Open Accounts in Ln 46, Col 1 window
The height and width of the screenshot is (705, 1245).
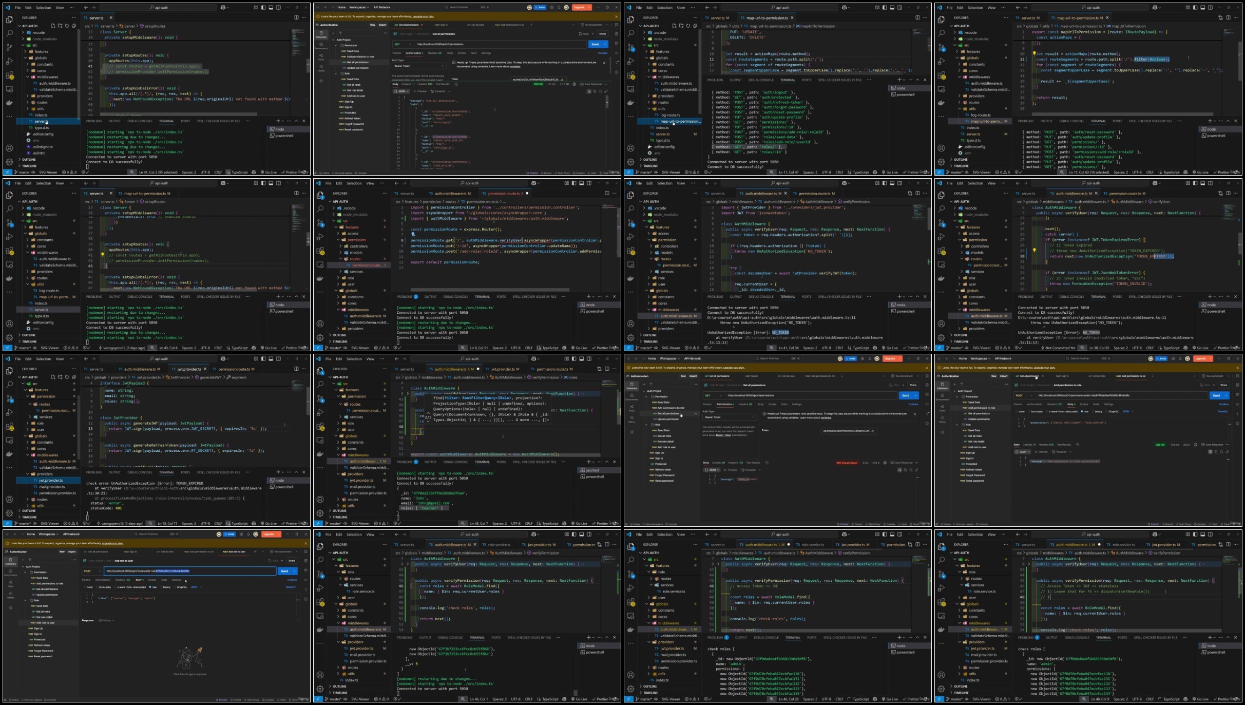[320, 675]
